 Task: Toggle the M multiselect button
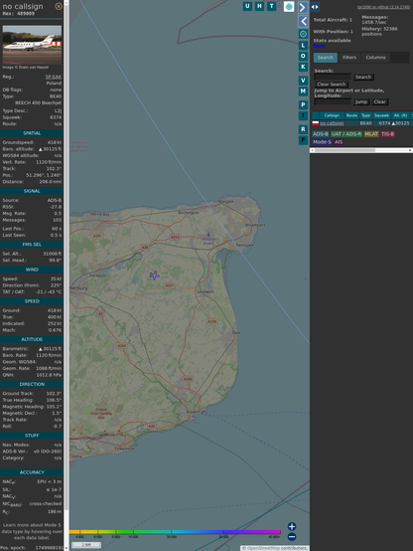pyautogui.click(x=303, y=92)
